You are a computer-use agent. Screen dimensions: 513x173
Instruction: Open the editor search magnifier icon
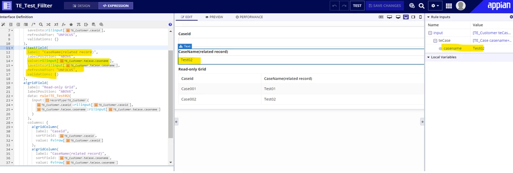[41, 25]
